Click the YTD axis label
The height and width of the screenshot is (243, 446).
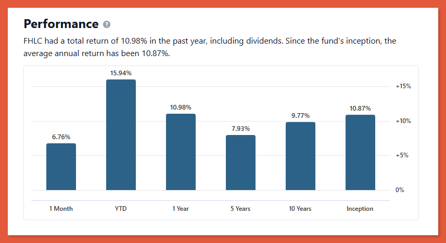pos(121,209)
